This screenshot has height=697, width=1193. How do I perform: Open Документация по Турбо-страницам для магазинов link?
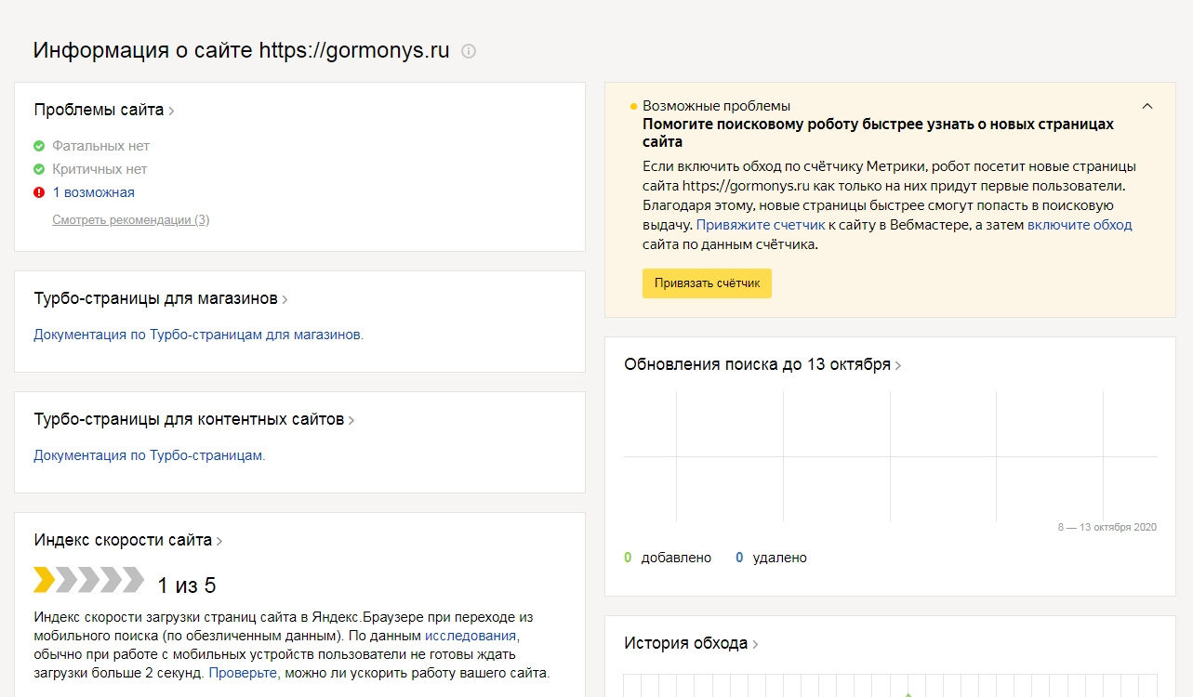(199, 335)
